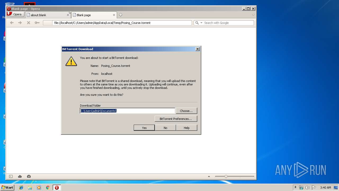Show hidden system tray icons

295,187
